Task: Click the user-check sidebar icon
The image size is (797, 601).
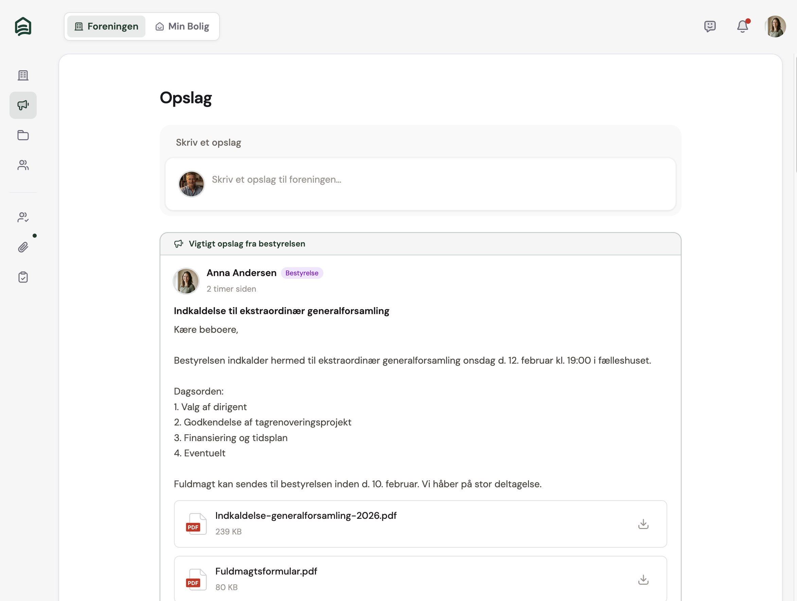Action: (x=23, y=217)
